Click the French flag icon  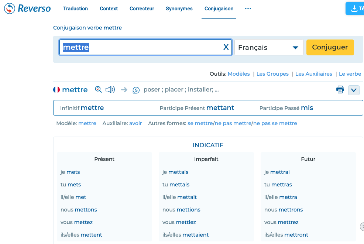[56, 90]
